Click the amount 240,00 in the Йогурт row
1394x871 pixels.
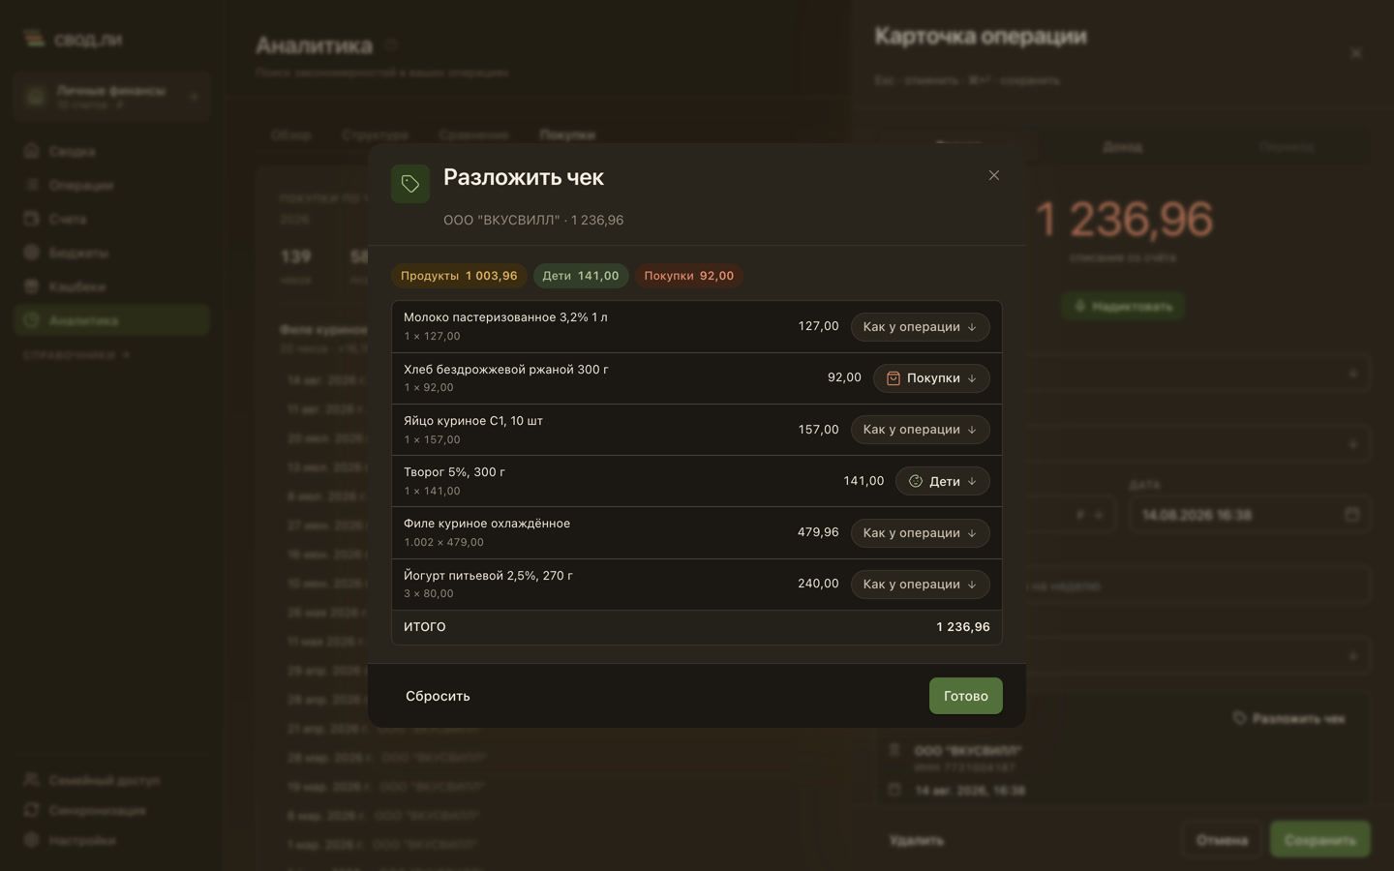818,584
